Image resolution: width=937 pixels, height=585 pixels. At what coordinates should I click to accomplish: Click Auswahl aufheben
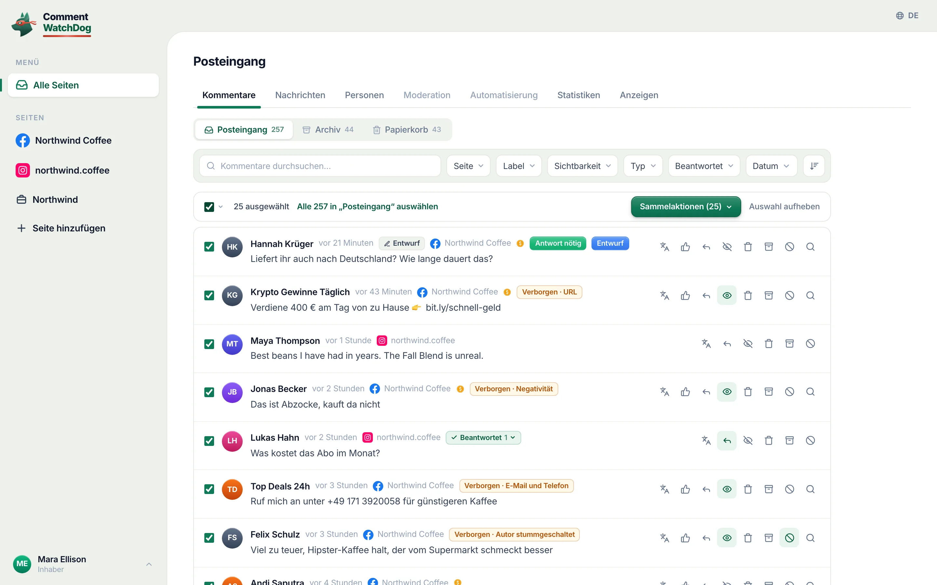click(784, 207)
